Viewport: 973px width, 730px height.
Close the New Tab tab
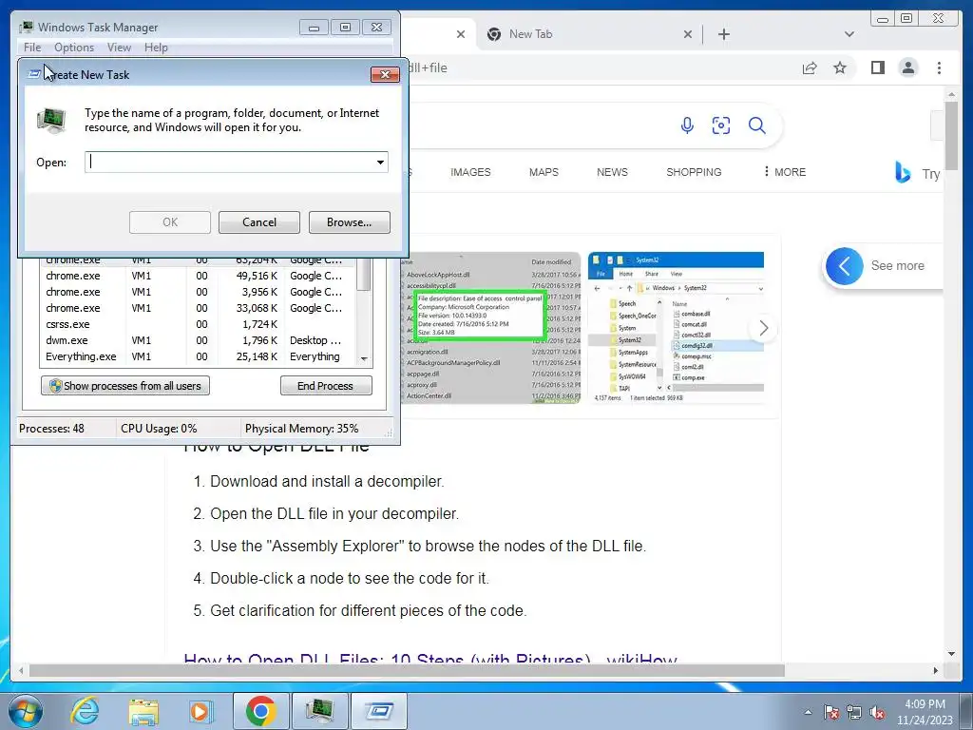pos(688,34)
